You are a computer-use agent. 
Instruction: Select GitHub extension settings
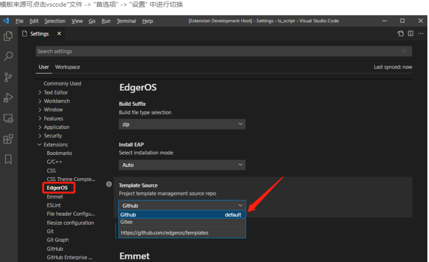point(55,249)
